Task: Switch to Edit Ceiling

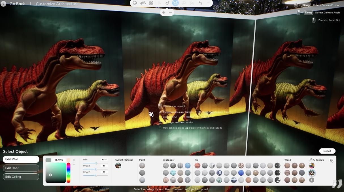Action: 21,177
